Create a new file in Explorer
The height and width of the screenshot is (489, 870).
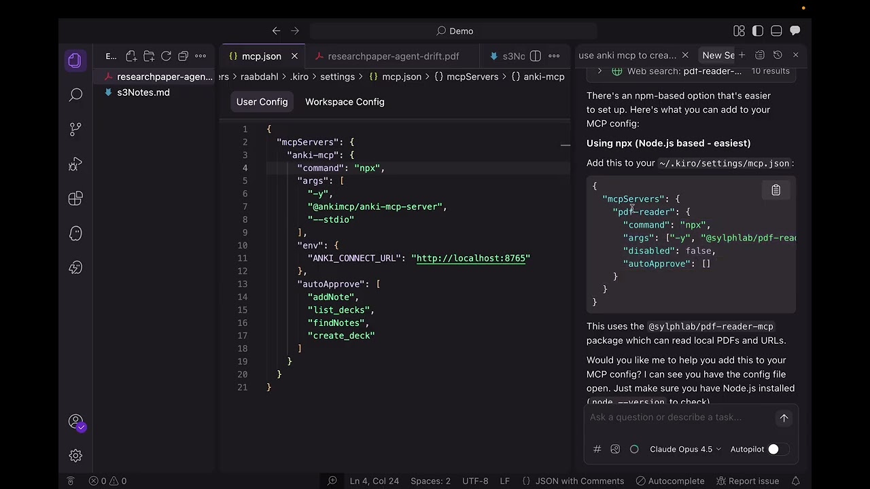131,56
